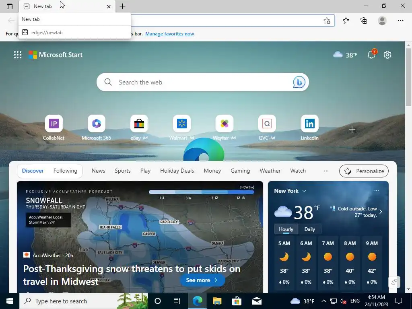Open the Post-Thanksgiving snow headline

132,275
